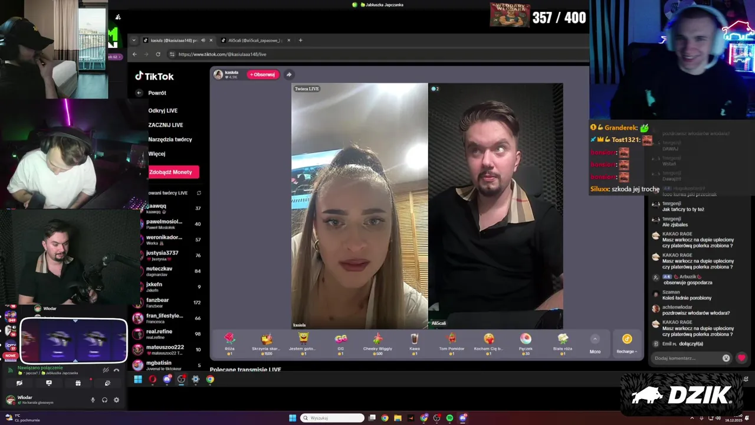Go back in browser history
755x425 pixels.
pos(134,54)
